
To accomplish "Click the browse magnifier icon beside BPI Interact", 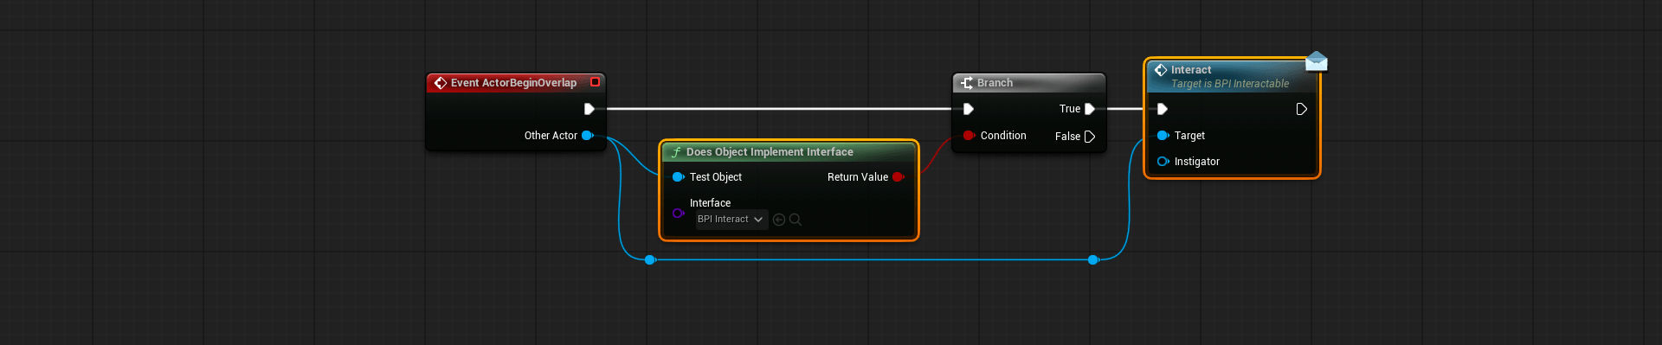I will pos(796,220).
